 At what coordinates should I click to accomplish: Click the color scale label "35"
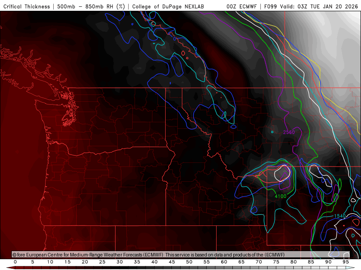[x=137, y=262]
